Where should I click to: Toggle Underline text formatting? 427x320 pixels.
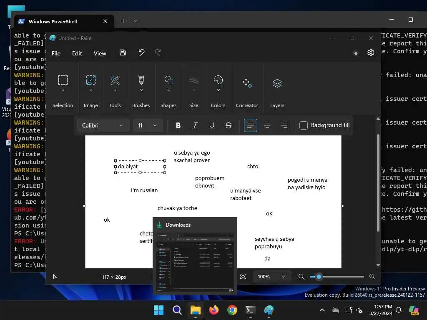pos(211,125)
